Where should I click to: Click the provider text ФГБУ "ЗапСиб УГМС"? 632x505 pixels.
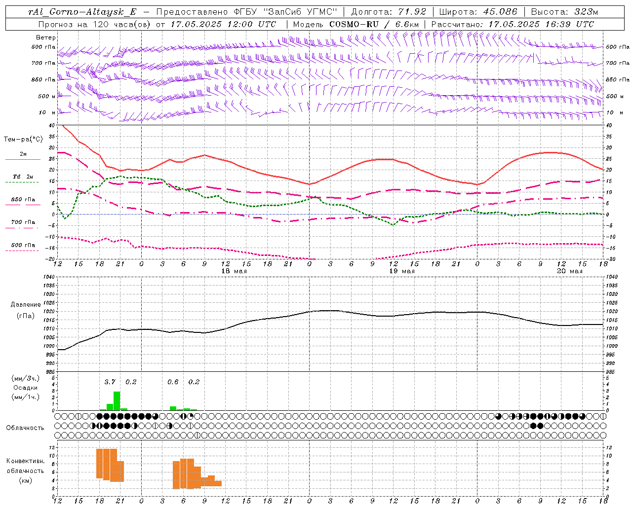[x=285, y=12]
